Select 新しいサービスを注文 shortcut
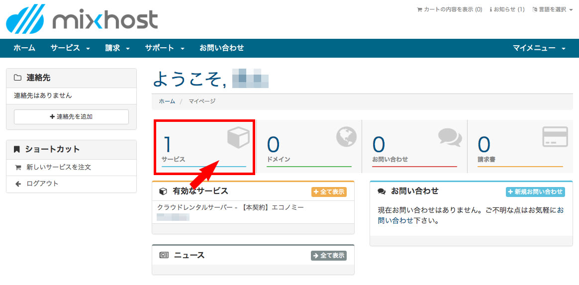 click(71, 167)
